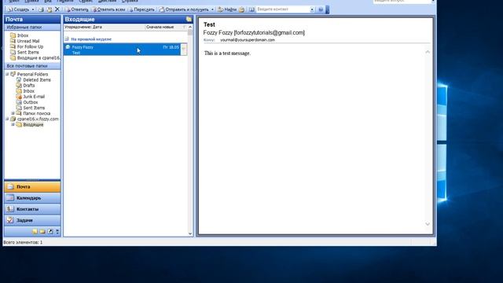Open the Address Book icon
Viewport: 503px width, 283px height.
click(x=251, y=9)
